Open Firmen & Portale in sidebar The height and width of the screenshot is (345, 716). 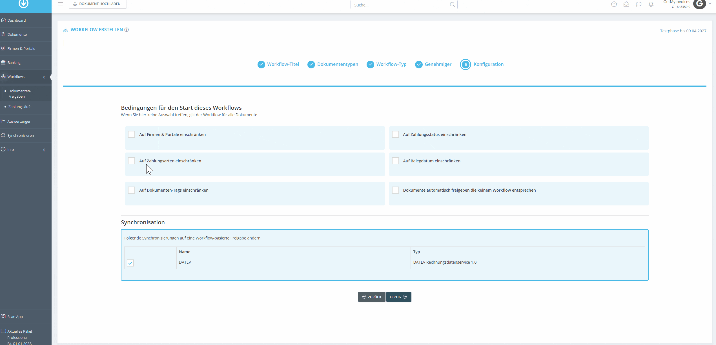pos(26,48)
